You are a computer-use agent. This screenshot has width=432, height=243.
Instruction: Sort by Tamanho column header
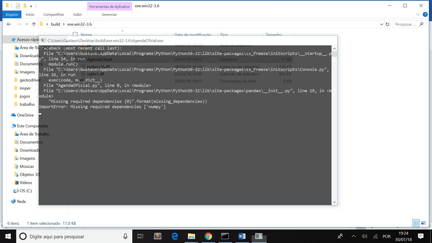[x=274, y=34]
